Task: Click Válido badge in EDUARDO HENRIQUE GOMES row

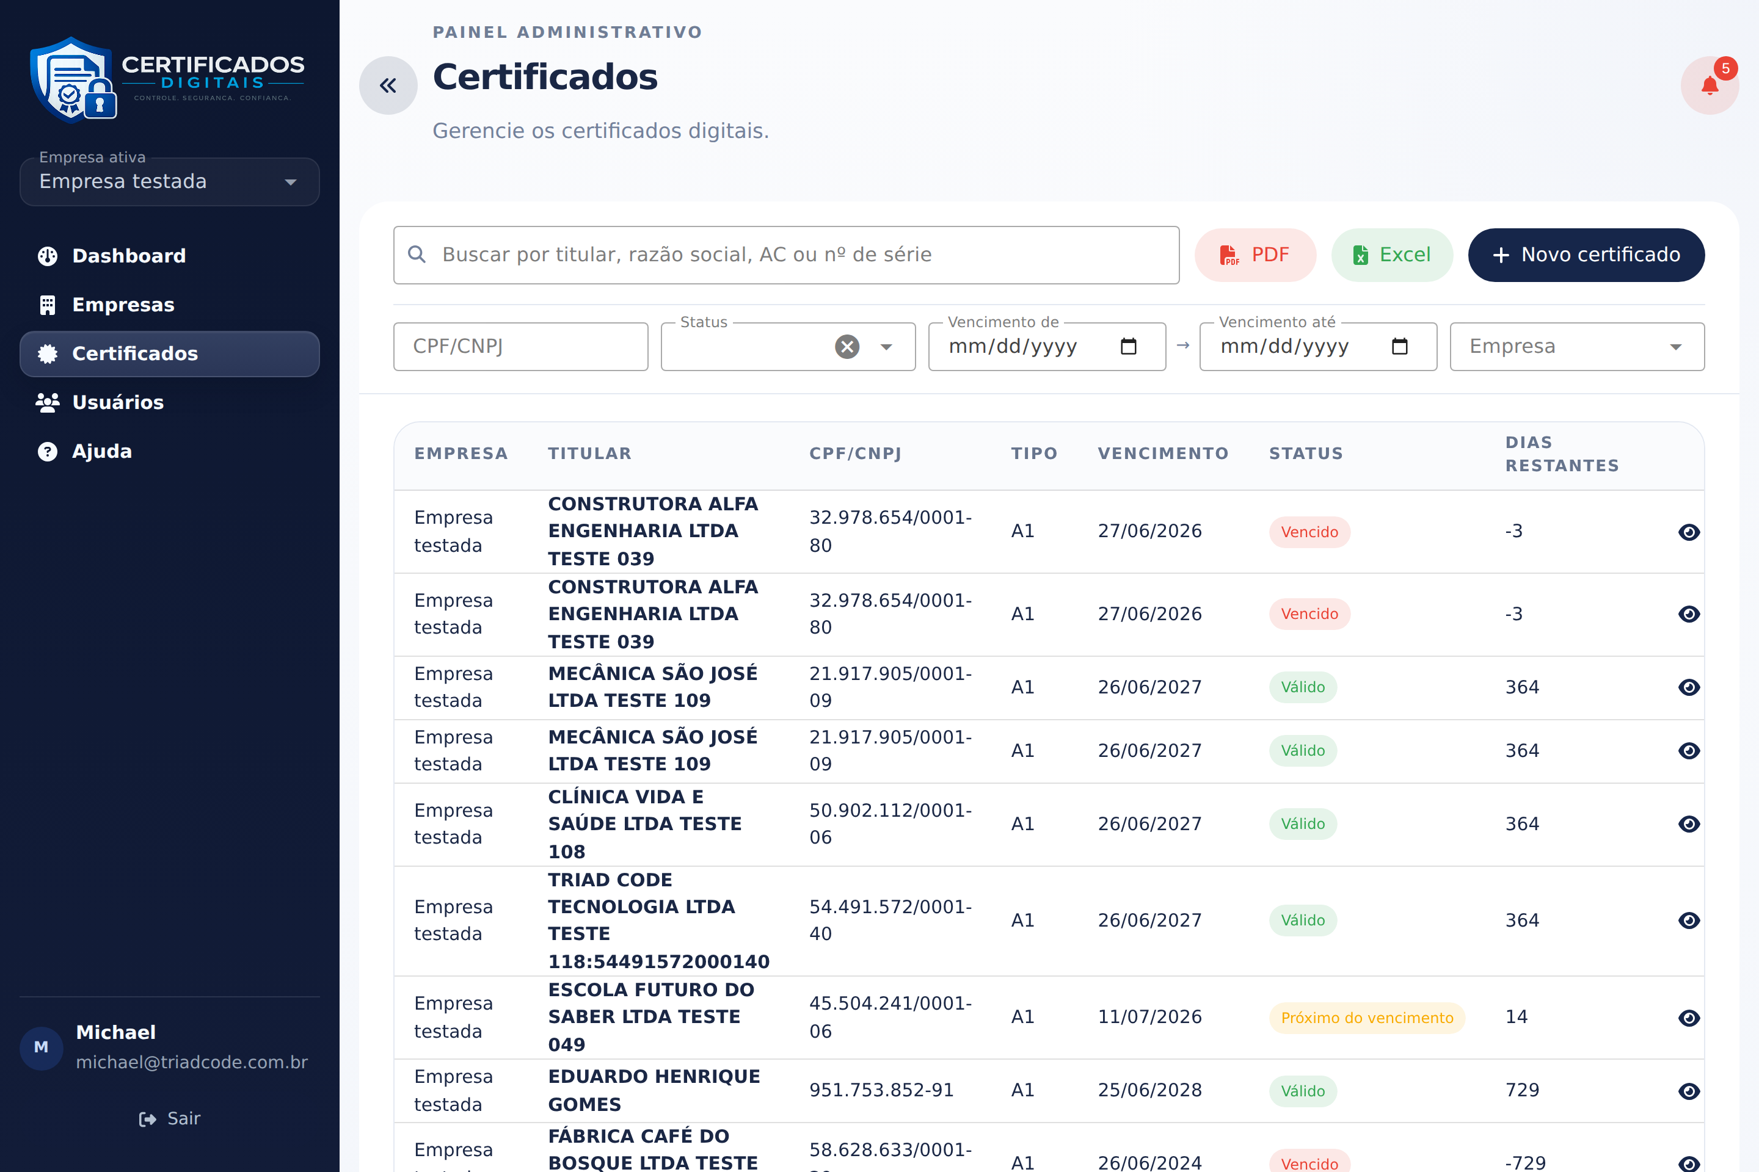Action: click(x=1303, y=1091)
